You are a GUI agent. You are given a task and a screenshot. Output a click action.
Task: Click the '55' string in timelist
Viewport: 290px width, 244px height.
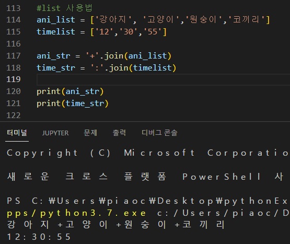tap(153, 32)
